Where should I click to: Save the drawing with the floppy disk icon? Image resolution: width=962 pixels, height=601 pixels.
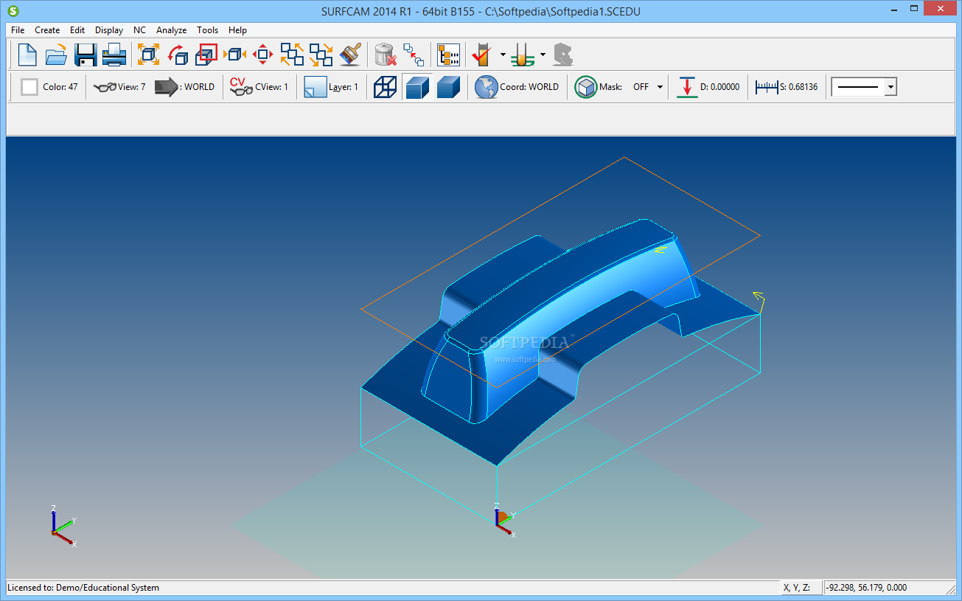coord(86,55)
